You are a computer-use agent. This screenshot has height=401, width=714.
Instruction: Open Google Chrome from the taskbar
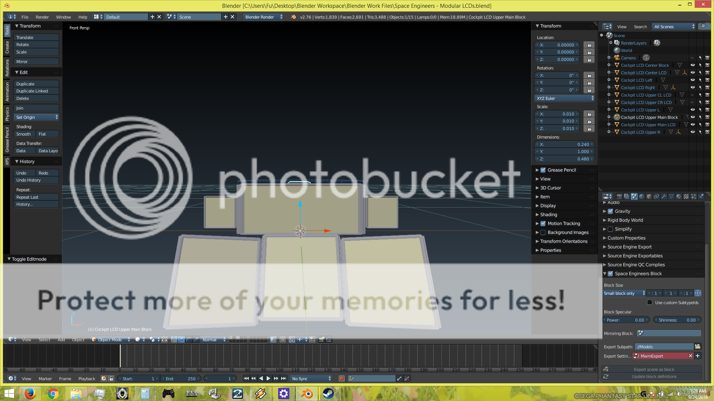pyautogui.click(x=53, y=394)
